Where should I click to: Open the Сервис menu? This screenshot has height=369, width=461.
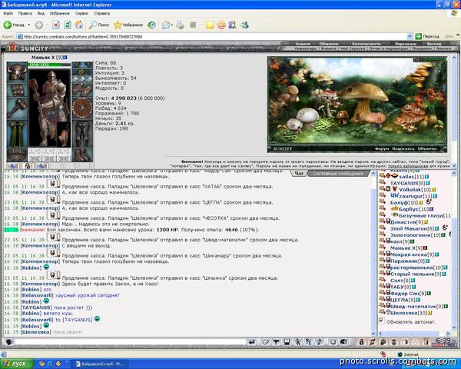pos(81,13)
